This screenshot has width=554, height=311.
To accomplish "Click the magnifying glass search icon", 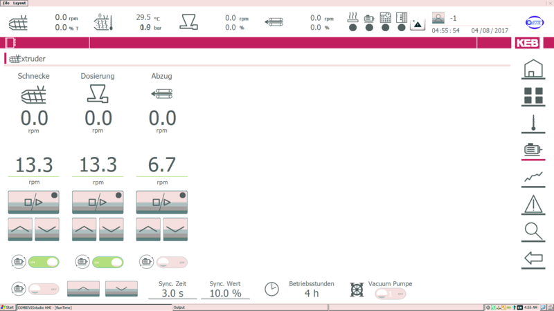I will point(533,231).
